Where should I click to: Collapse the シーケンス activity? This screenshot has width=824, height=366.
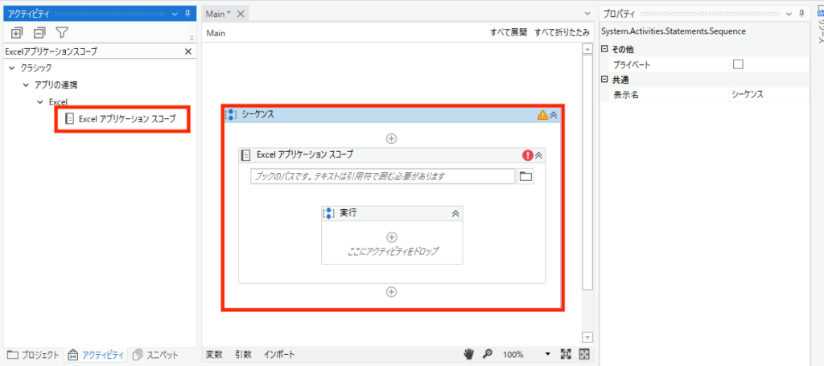pyautogui.click(x=554, y=115)
